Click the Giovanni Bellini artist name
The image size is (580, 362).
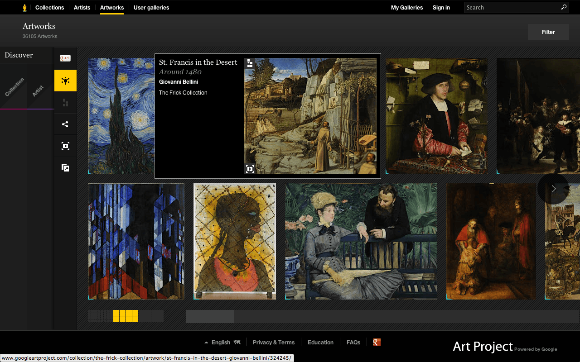pos(179,82)
